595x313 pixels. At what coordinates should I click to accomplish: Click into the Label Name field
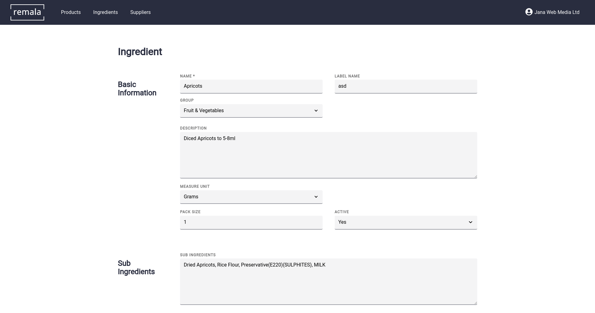pyautogui.click(x=405, y=86)
